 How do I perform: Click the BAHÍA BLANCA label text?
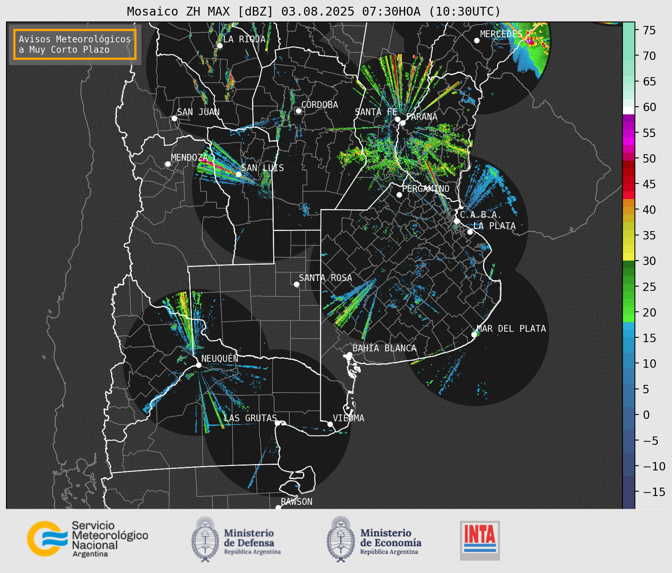(384, 348)
